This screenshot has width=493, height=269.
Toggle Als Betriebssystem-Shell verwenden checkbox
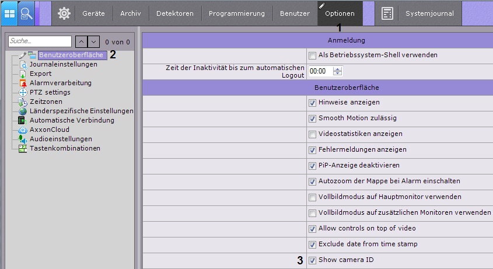tap(313, 55)
